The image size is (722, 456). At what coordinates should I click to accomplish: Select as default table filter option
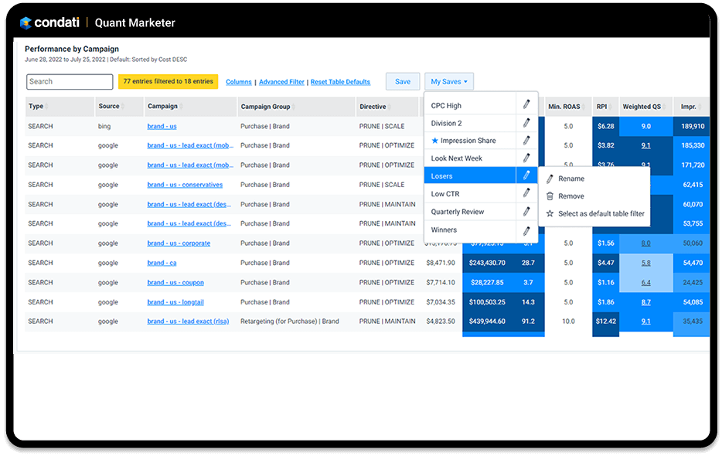[x=595, y=214]
